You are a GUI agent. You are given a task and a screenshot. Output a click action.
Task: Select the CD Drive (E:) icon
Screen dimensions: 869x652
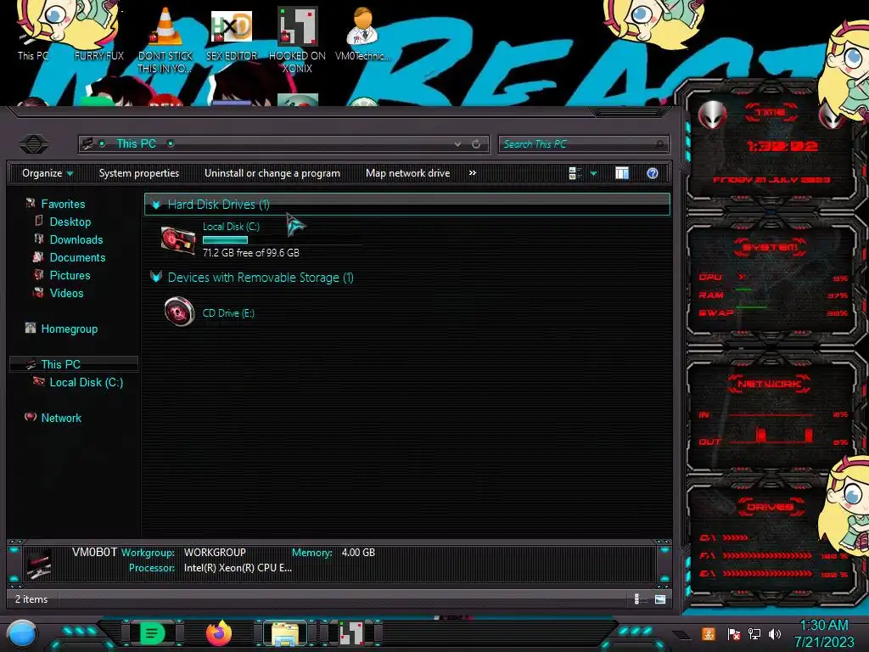179,312
